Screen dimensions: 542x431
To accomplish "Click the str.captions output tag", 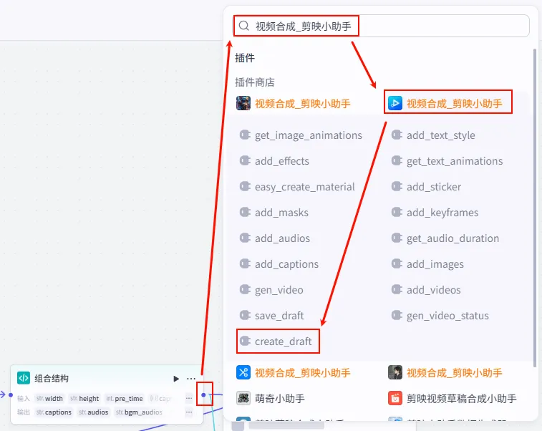I will pyautogui.click(x=54, y=412).
